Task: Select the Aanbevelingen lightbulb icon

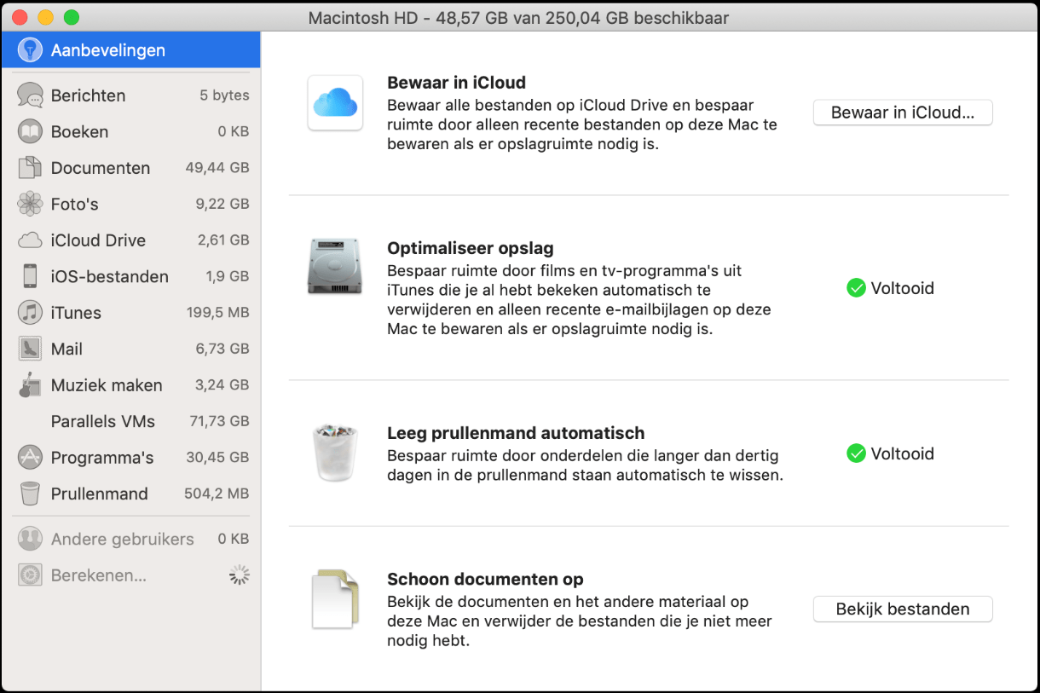Action: click(30, 50)
